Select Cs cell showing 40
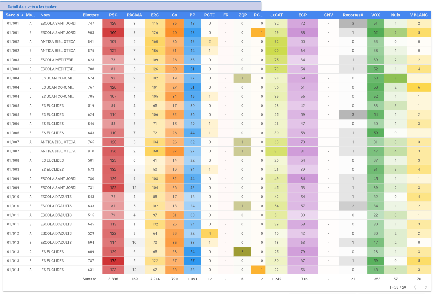This screenshot has width=435, height=294. tap(175, 32)
